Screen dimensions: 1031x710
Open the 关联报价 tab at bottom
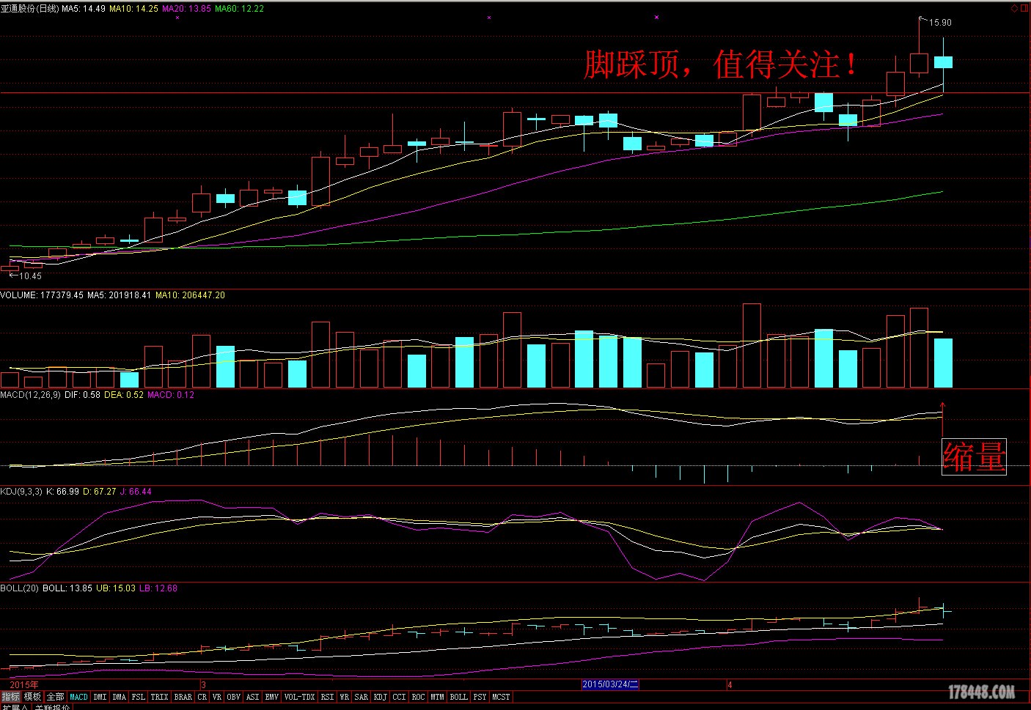(52, 707)
